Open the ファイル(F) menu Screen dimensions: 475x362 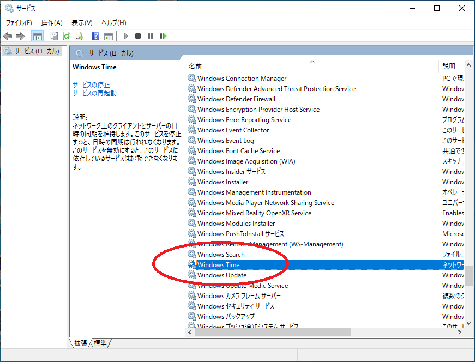[x=19, y=22]
